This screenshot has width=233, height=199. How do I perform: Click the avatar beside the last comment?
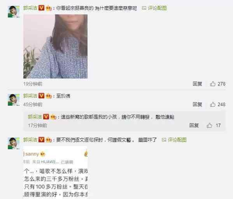click(x=14, y=143)
